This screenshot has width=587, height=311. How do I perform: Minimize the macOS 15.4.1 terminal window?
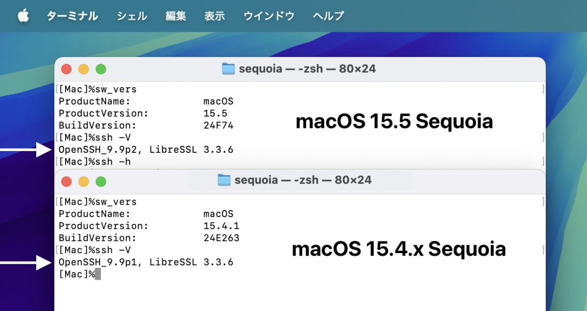coord(83,182)
